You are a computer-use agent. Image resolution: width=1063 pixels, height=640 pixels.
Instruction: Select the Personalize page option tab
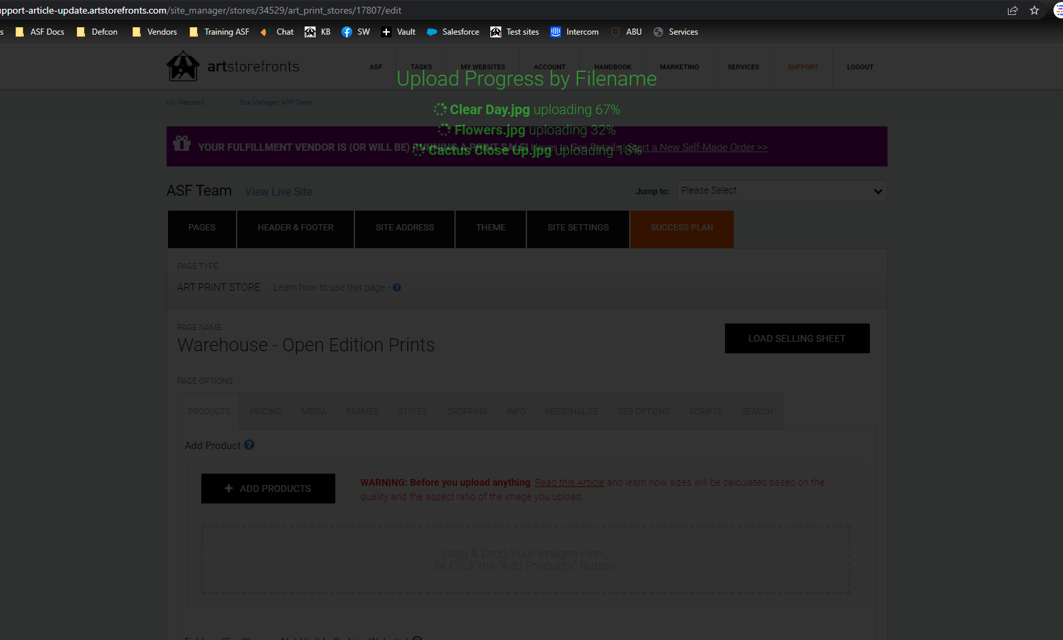[x=571, y=412]
